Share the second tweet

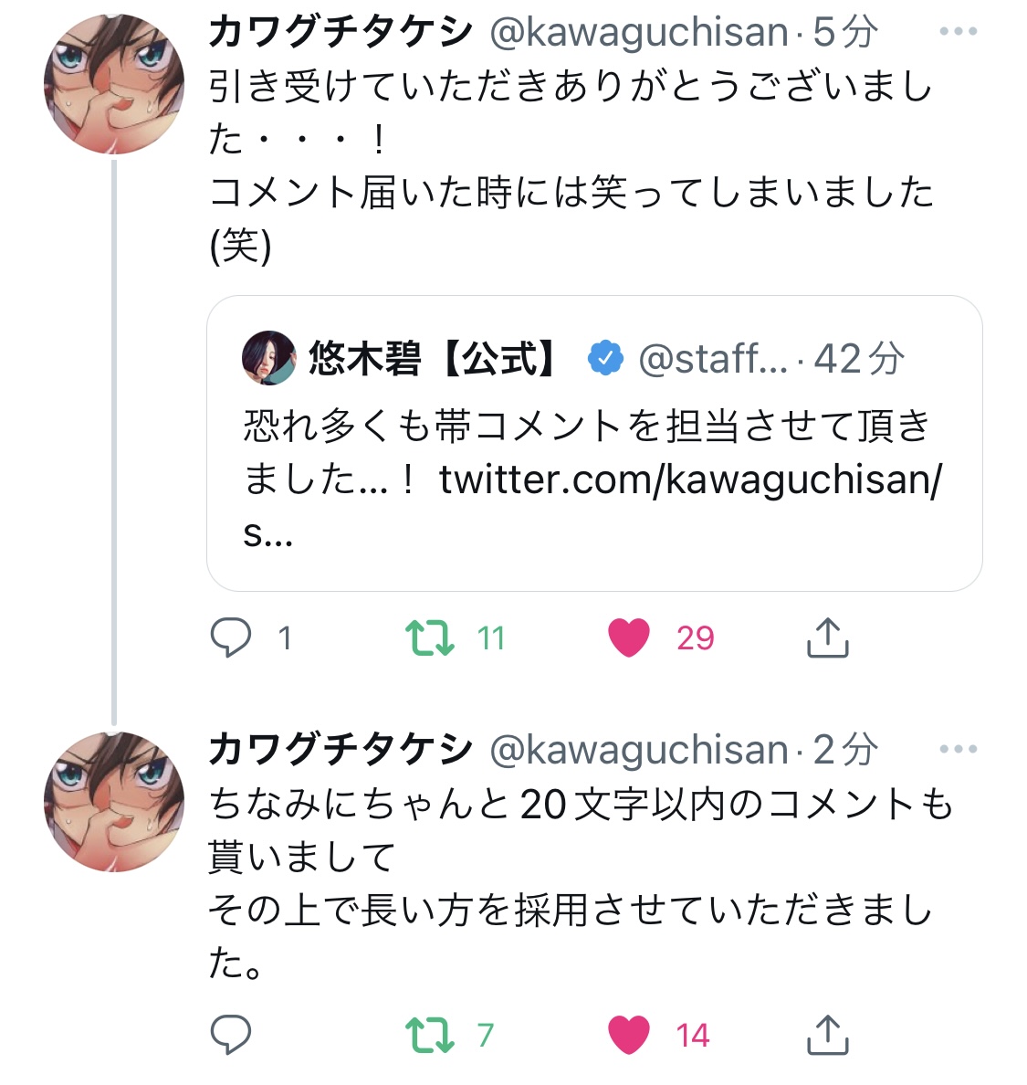pos(828,1035)
